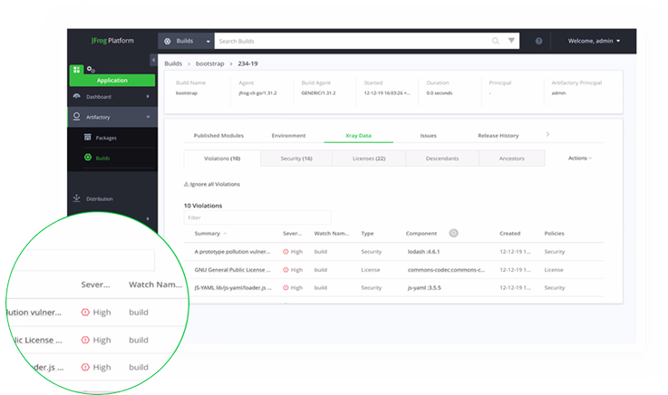The height and width of the screenshot is (395, 668).
Task: Open the Builds search type dropdown
Action: [185, 41]
